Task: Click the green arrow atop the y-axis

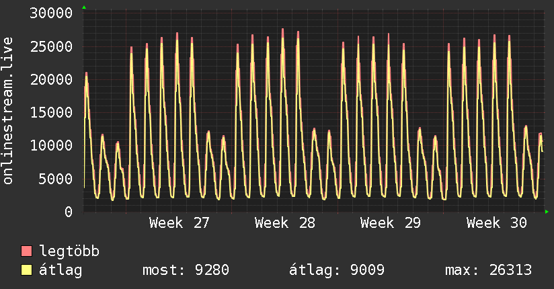Action: click(84, 7)
